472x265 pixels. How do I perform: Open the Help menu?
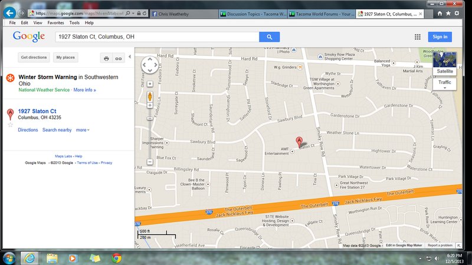point(89,23)
